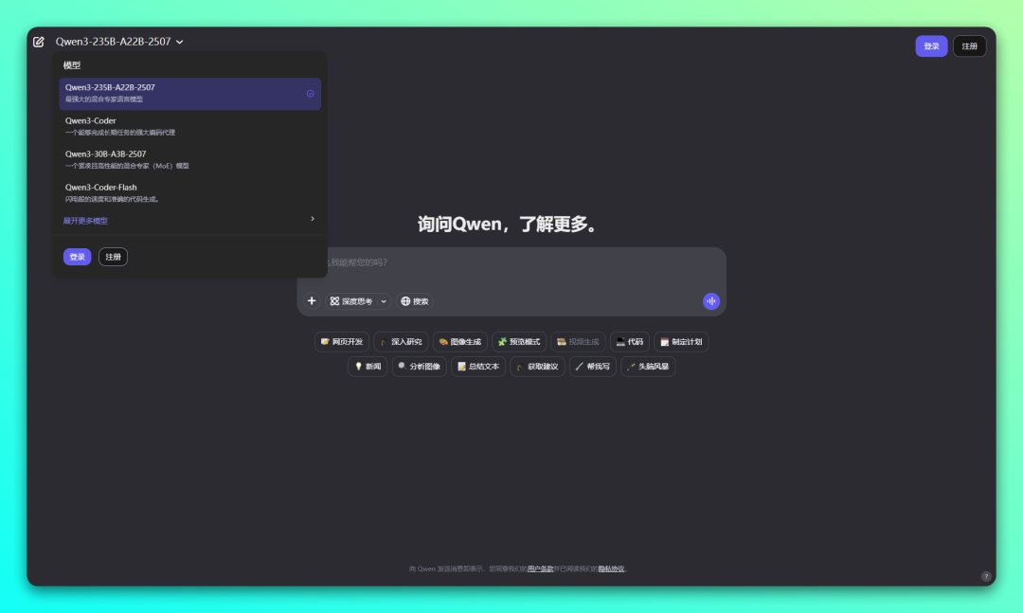Screen dimensions: 1023x613
Task: Activate the voice input waveform icon
Action: (x=711, y=300)
